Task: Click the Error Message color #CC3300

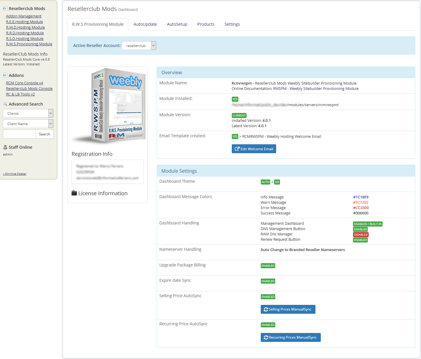Action: (361, 208)
